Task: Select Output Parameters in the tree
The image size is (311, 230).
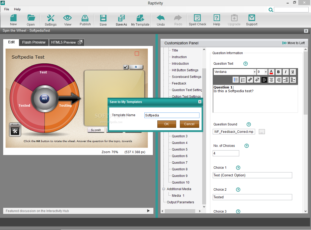Action: pos(180,202)
